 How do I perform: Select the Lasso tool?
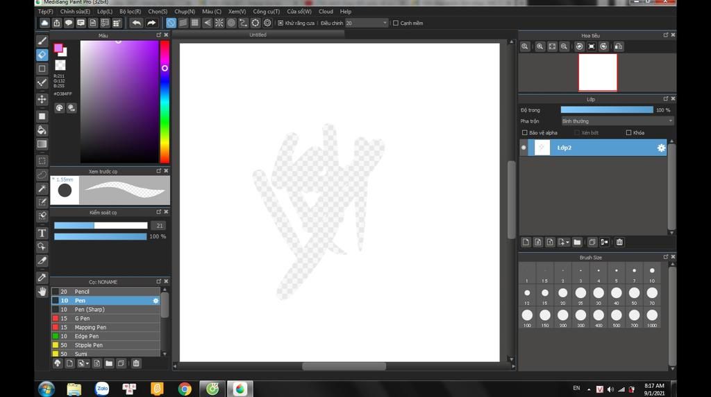click(x=42, y=175)
